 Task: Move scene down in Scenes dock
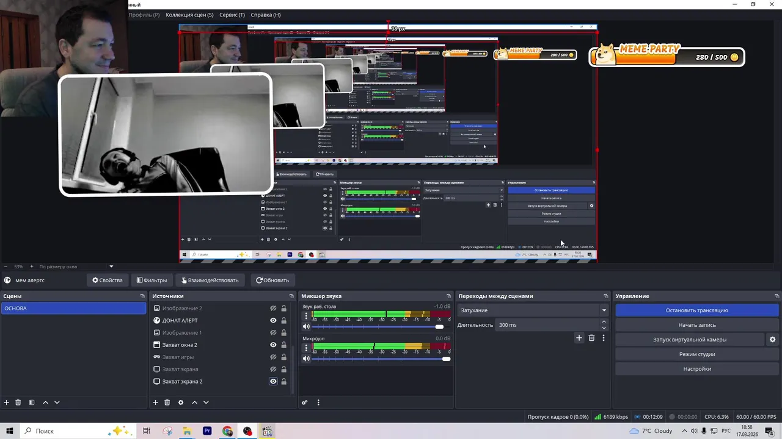57,402
